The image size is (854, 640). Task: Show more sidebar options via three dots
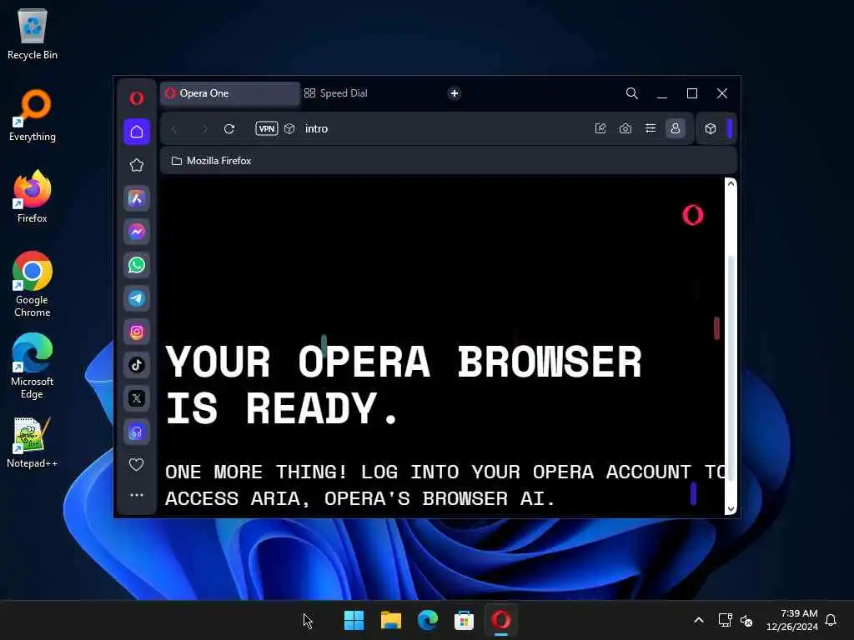(x=137, y=495)
